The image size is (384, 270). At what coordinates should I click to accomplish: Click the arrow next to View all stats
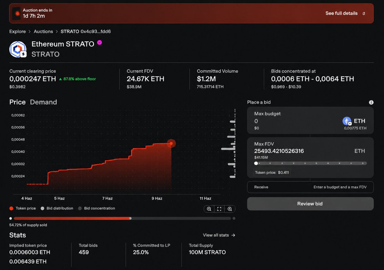point(233,235)
